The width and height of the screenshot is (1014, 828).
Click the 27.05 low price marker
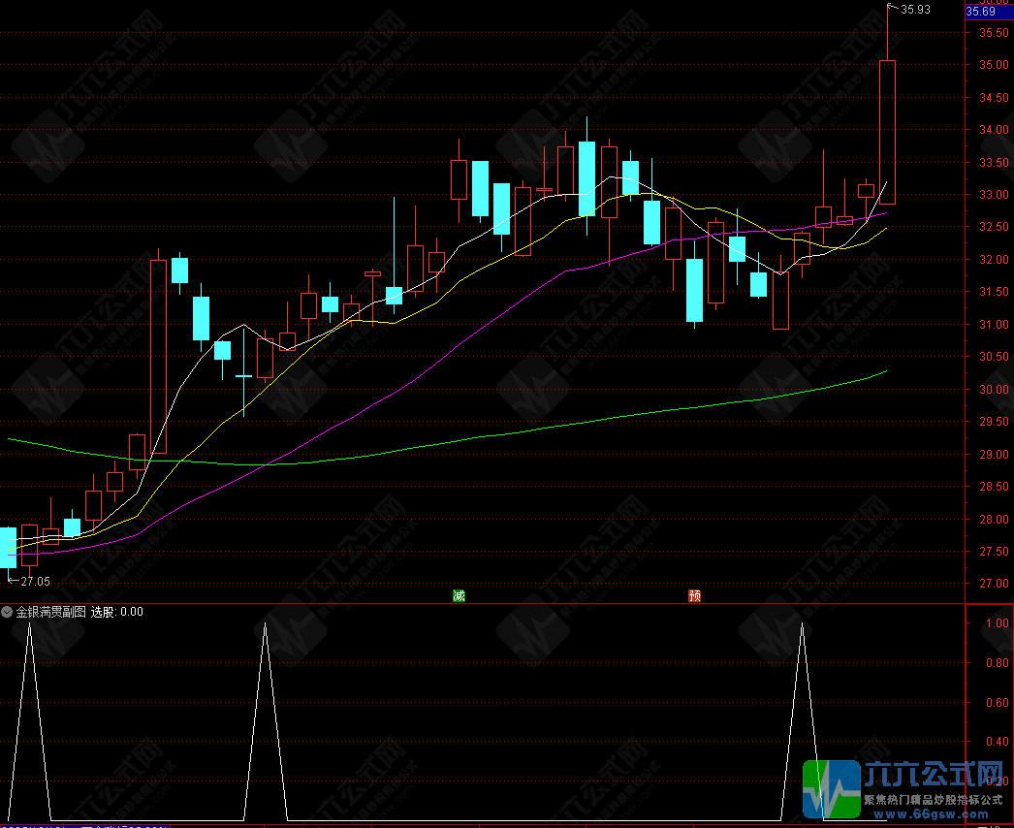pyautogui.click(x=34, y=582)
